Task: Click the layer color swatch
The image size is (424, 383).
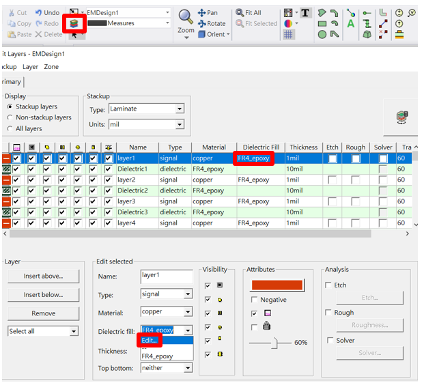Action: [277, 285]
